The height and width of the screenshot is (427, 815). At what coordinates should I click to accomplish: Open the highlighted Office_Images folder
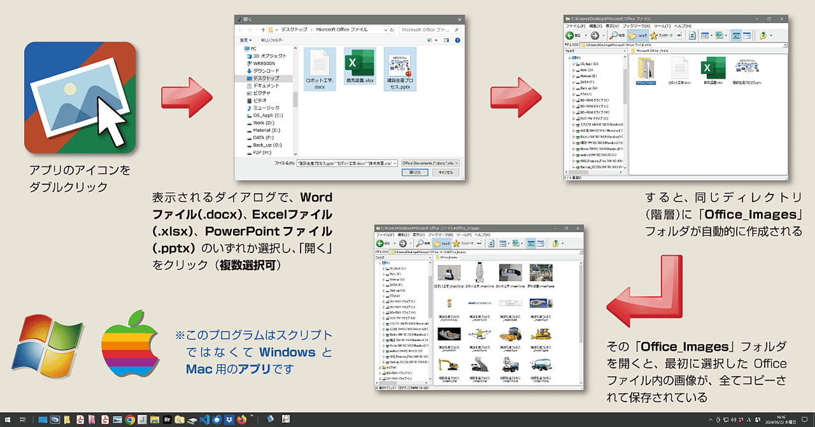click(x=644, y=69)
